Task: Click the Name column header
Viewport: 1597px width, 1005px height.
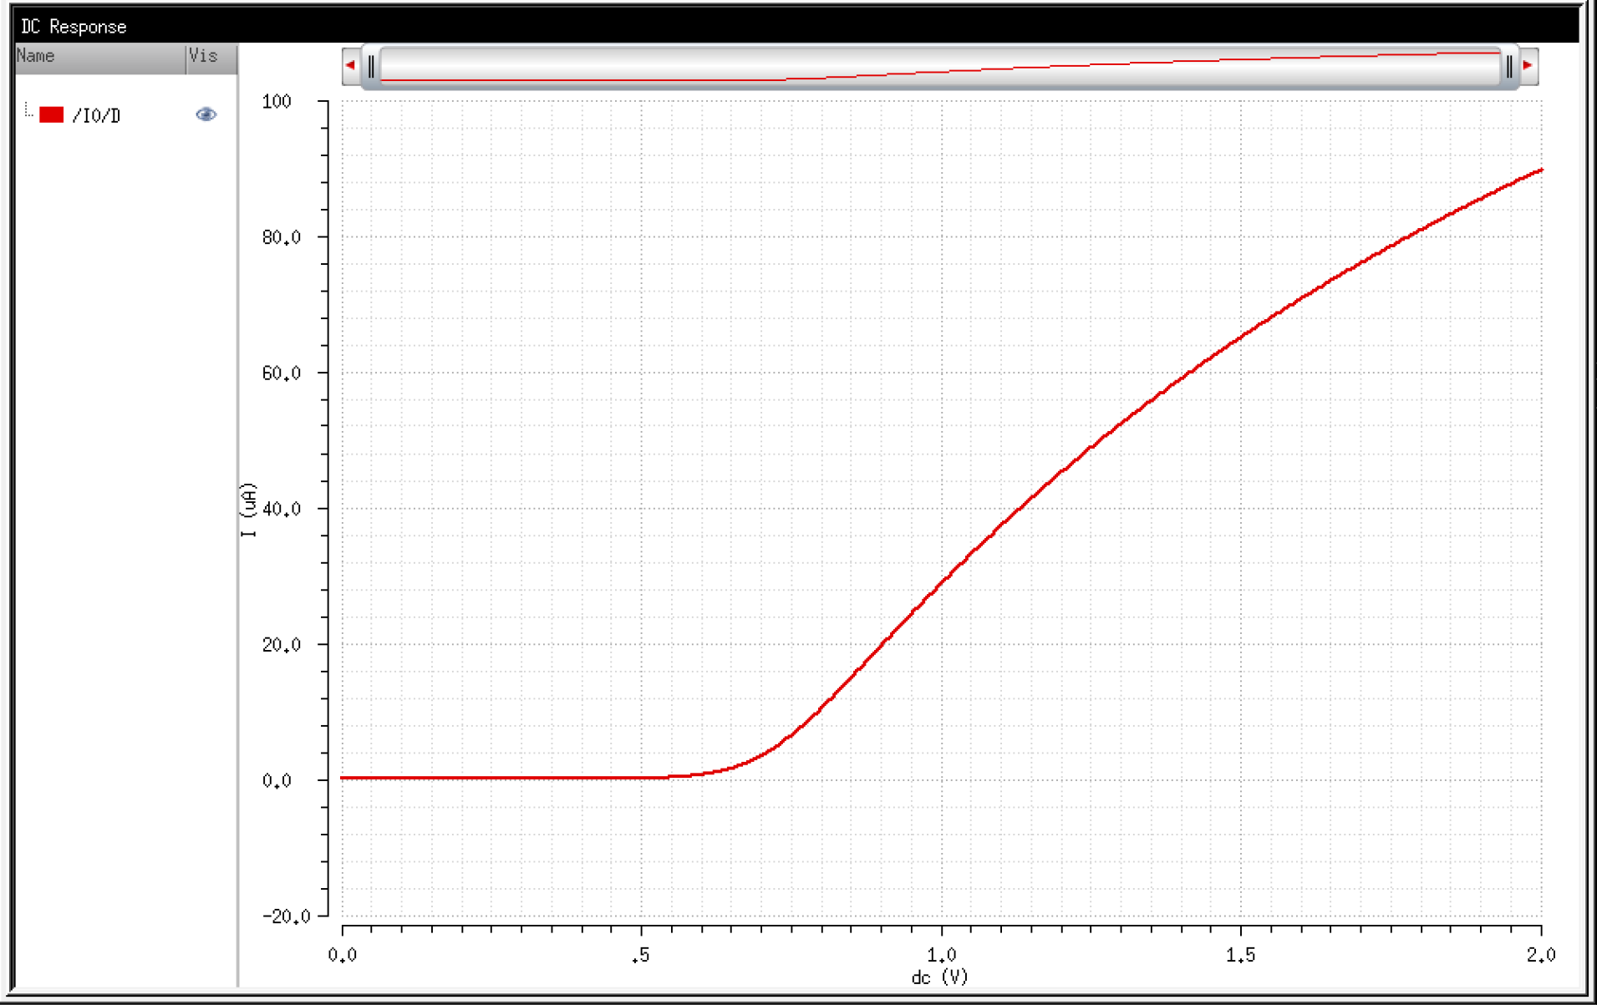Action: pyautogui.click(x=100, y=58)
